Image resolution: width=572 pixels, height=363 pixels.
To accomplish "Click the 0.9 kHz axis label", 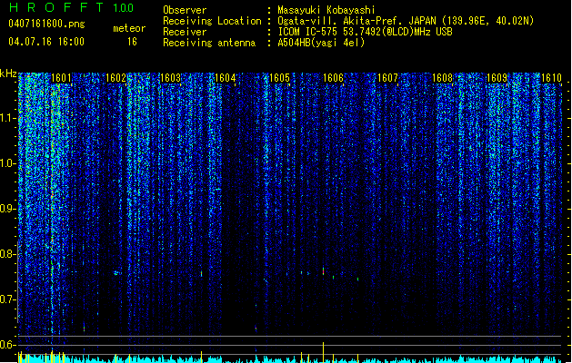I will (x=8, y=209).
